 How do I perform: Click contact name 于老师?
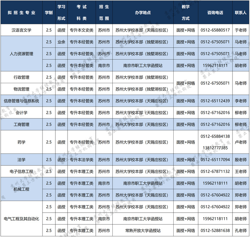pyautogui.click(x=241, y=30)
